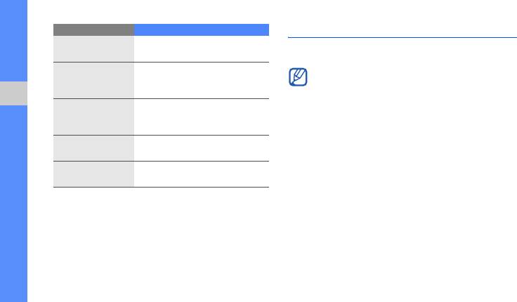
Task: Click the third row's gray cell
Action: [93, 117]
